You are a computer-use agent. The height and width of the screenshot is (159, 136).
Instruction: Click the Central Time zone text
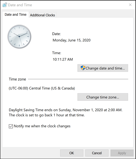[x=42, y=88]
